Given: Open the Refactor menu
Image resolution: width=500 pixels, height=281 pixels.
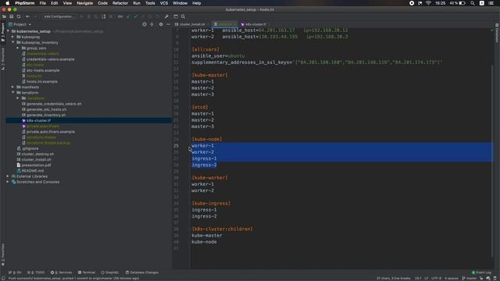Looking at the screenshot, I should click(x=120, y=3).
